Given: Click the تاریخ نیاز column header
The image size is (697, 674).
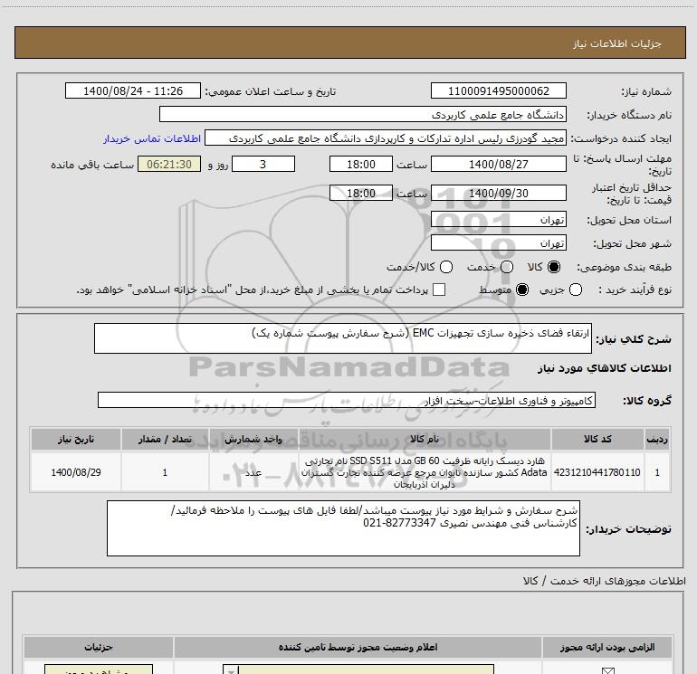Looking at the screenshot, I should [x=76, y=439].
